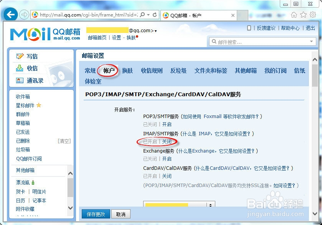
Task: Open the address bar dropdown arrow
Action: tap(148, 15)
